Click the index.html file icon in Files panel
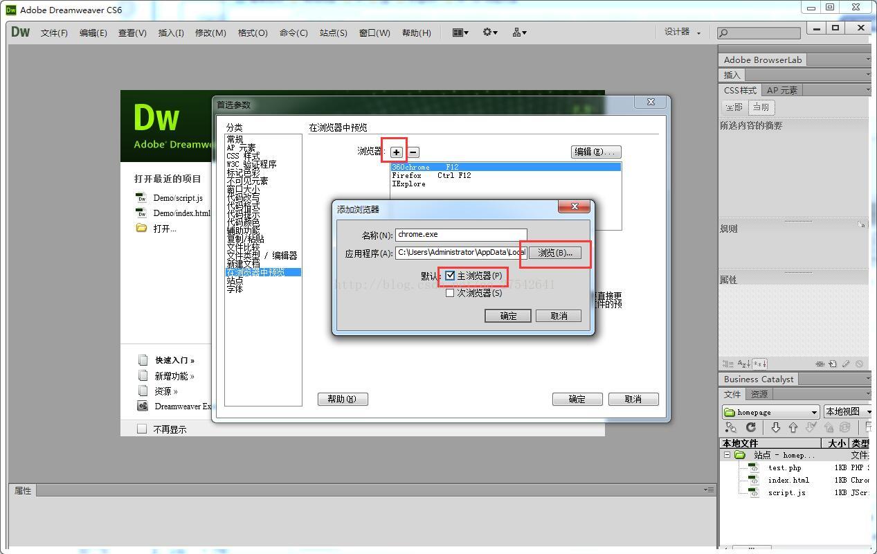This screenshot has width=877, height=554. [754, 480]
